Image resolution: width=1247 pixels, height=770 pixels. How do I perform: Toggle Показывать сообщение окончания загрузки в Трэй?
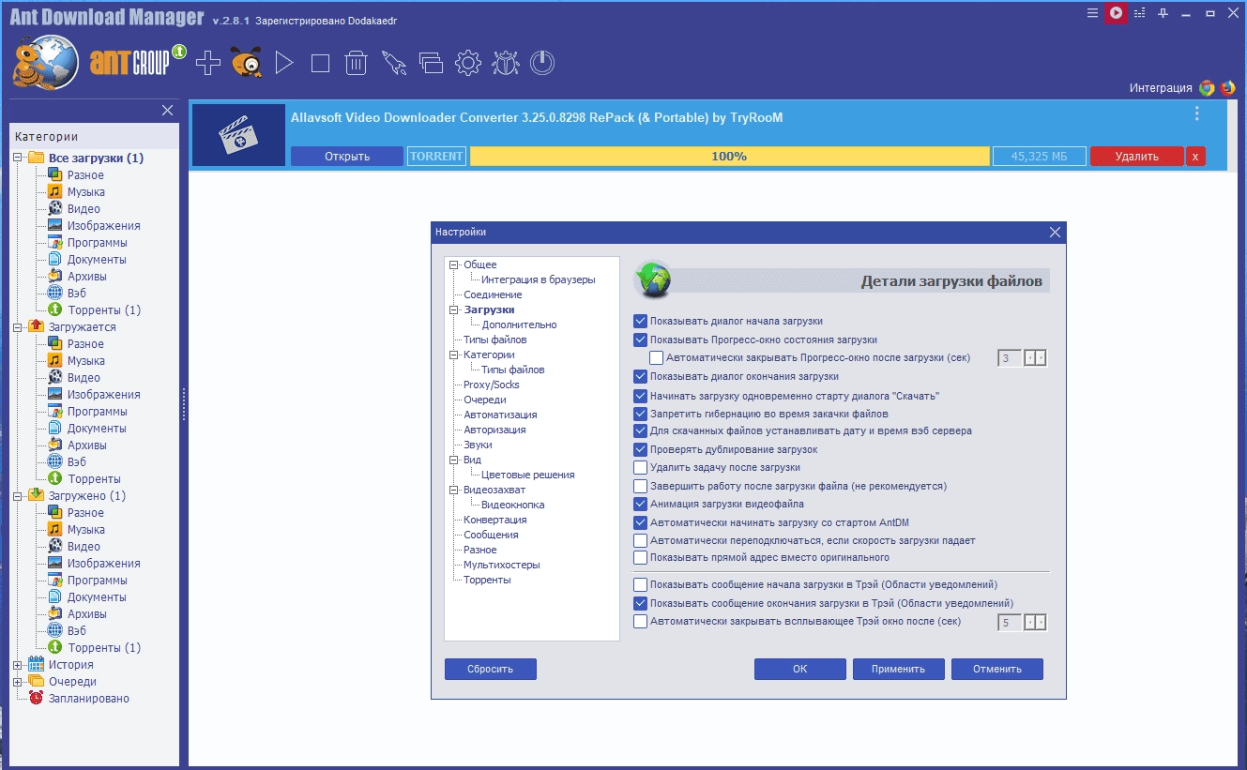(641, 603)
